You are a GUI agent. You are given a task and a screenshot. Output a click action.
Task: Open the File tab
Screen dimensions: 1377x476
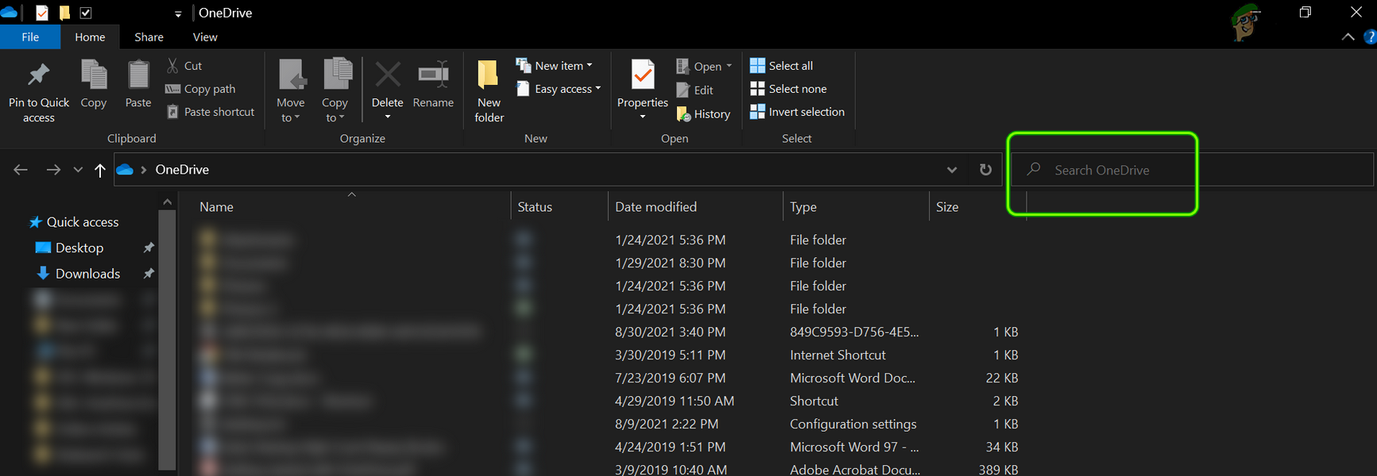pos(30,37)
